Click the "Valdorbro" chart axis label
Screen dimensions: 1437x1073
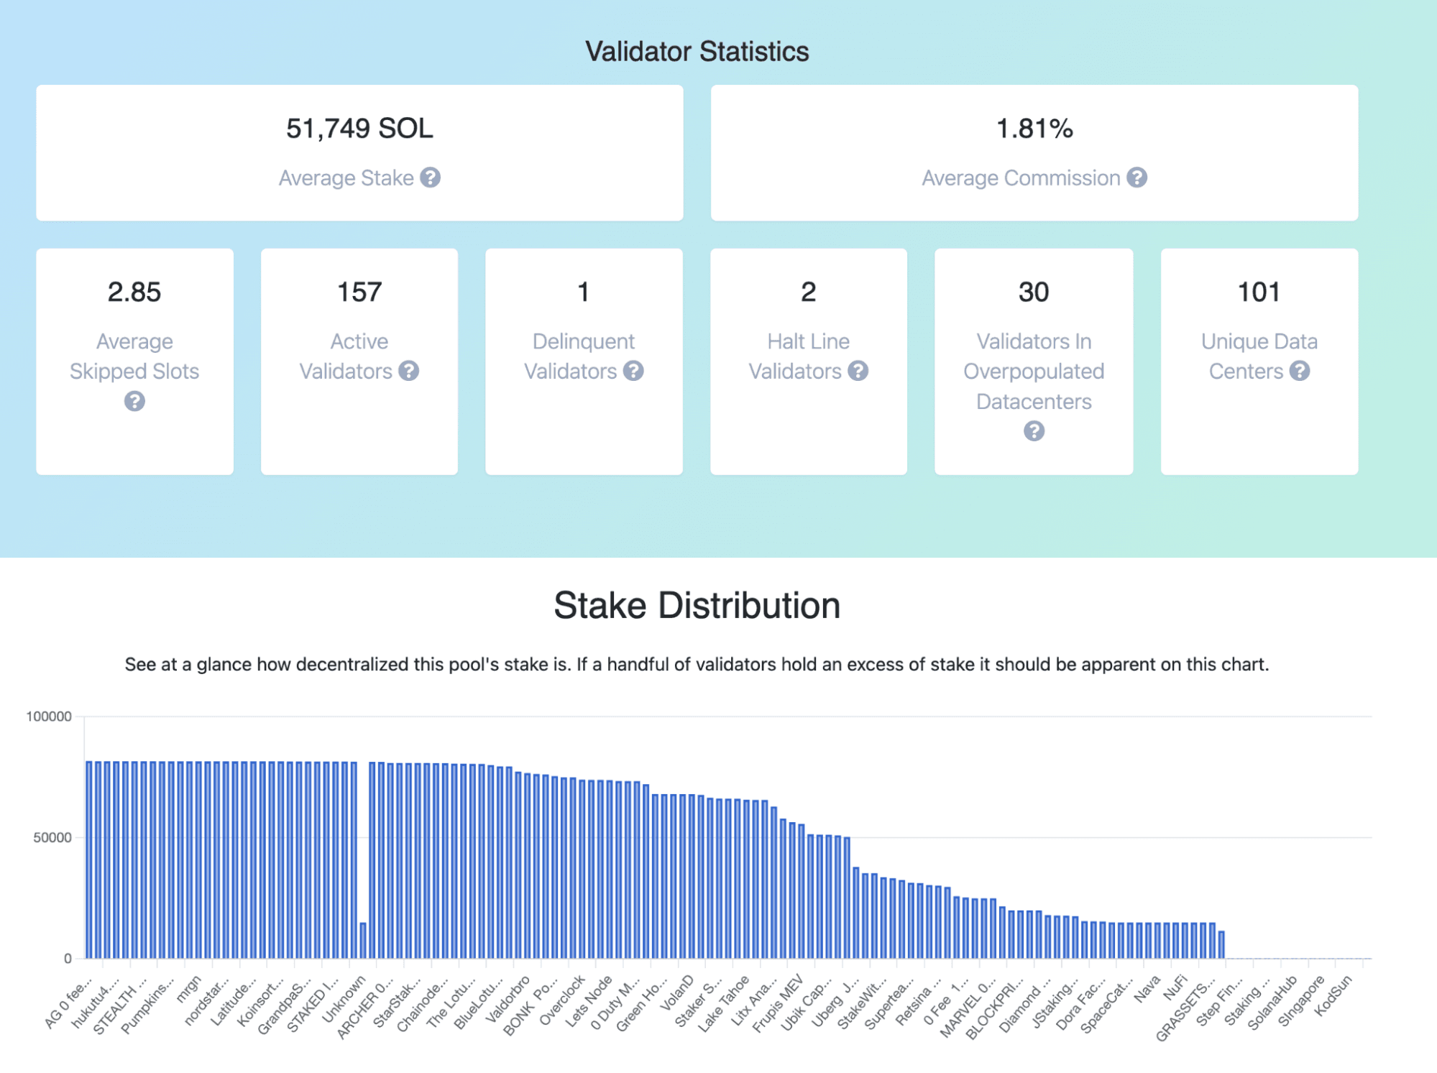click(508, 999)
